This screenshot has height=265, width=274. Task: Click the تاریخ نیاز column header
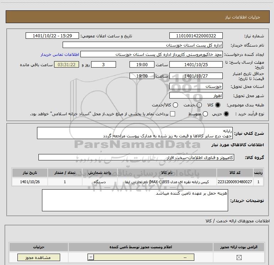[30, 173]
